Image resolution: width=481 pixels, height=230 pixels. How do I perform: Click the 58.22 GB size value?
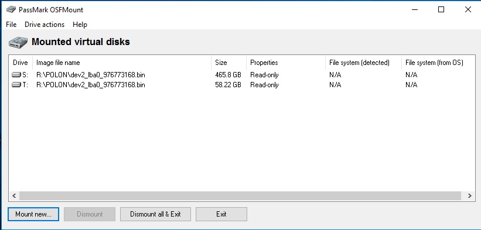[228, 85]
